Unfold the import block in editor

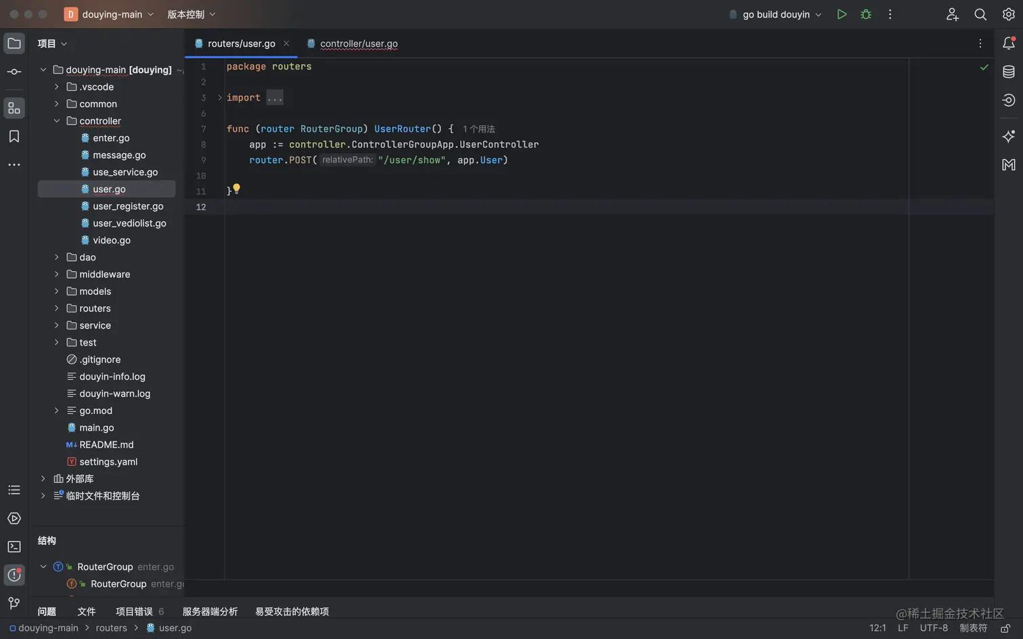point(220,97)
